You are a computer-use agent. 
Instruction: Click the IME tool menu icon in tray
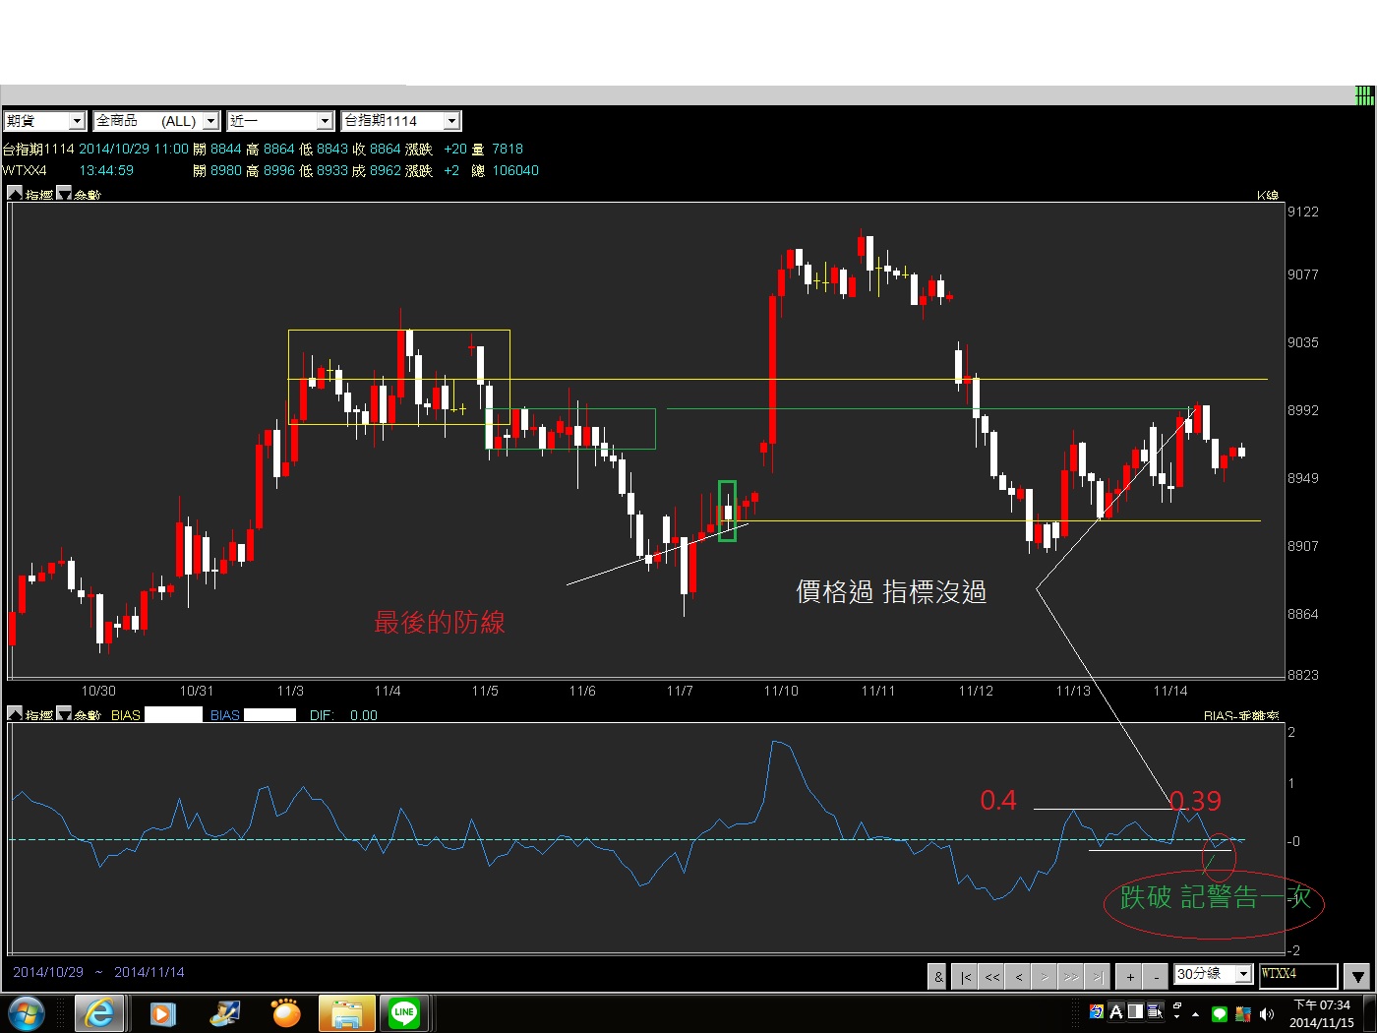coord(1155,1011)
